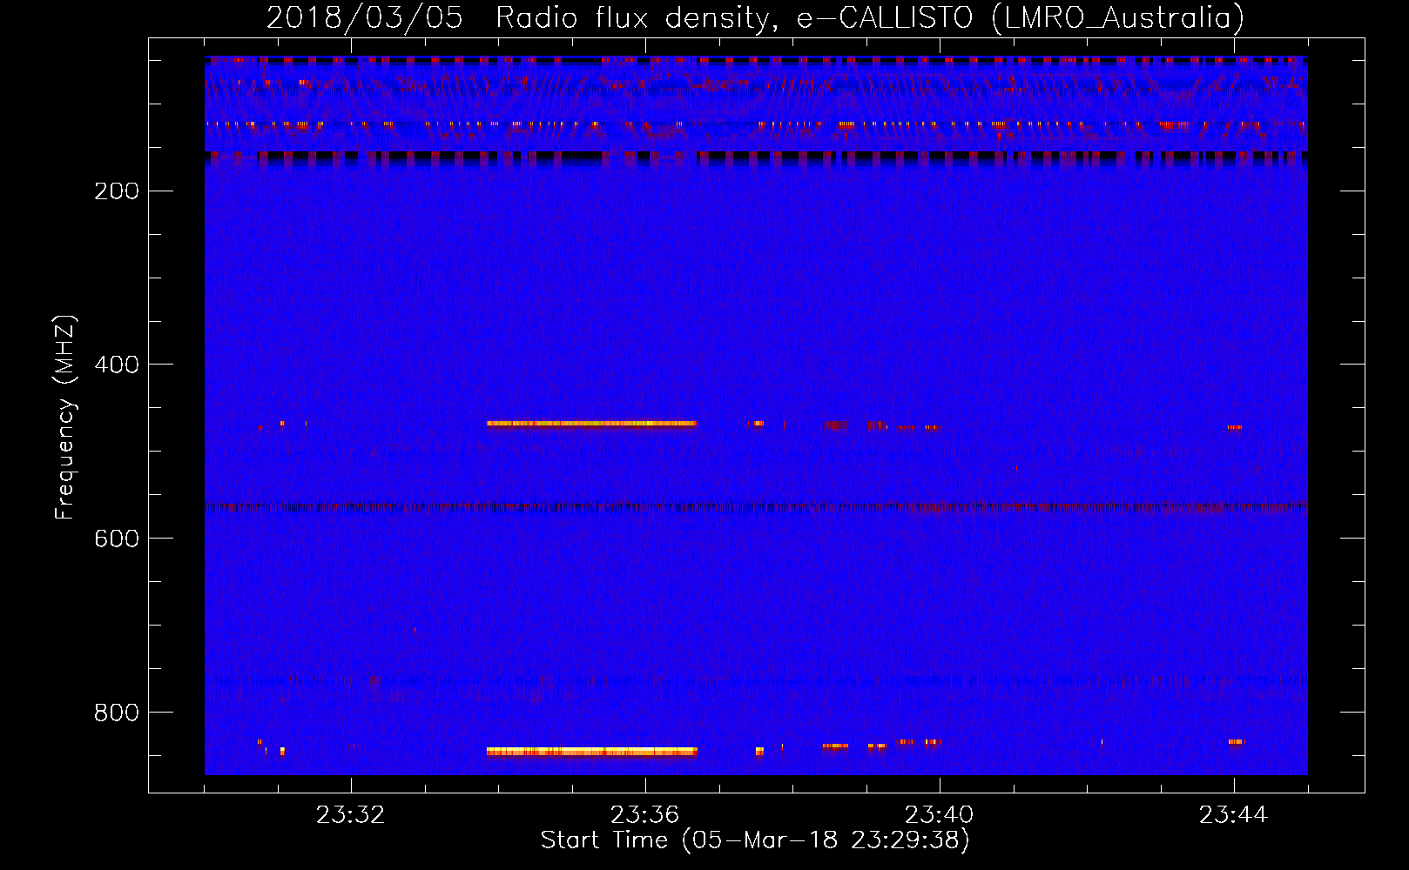Click the 400 frequency tick label
The image size is (1409, 870).
coord(117,365)
